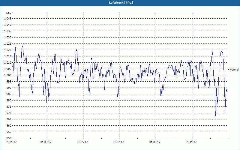Click the 1.045 y-axis label
Image resolution: width=240 pixels, height=150 pixels.
8,19
